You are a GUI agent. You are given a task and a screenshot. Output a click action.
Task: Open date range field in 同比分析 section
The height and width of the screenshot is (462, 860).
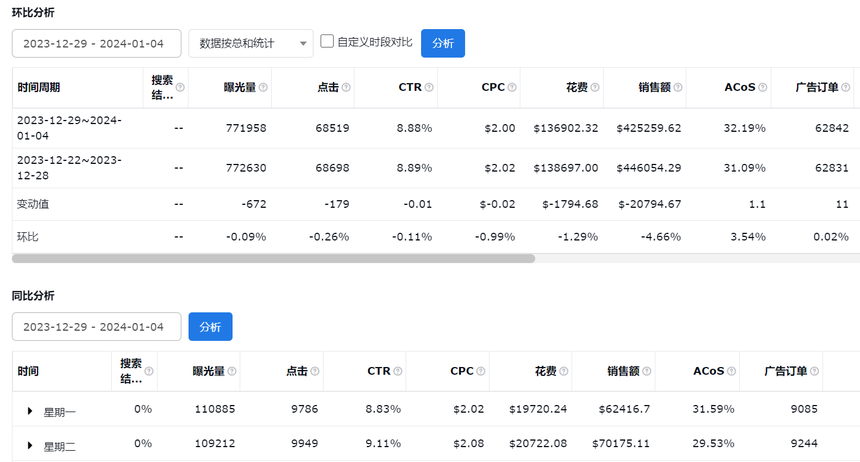pyautogui.click(x=96, y=327)
